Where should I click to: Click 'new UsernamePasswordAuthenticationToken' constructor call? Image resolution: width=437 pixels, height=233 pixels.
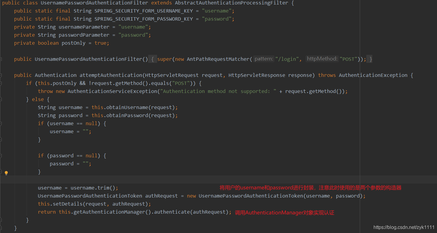[245, 196]
